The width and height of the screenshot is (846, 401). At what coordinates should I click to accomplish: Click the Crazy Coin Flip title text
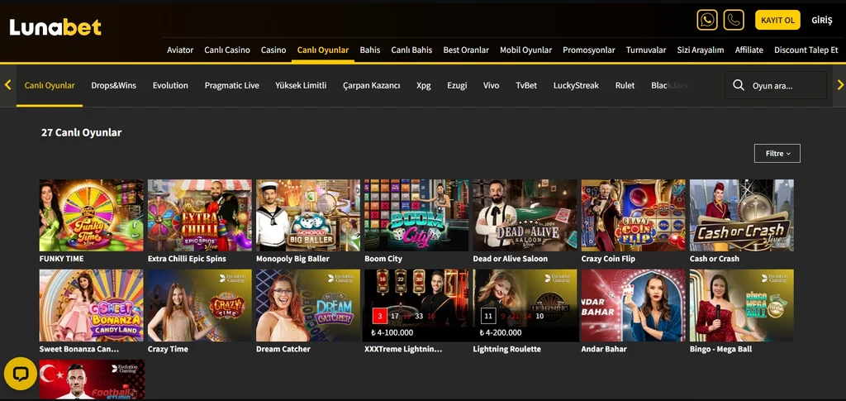click(x=608, y=259)
